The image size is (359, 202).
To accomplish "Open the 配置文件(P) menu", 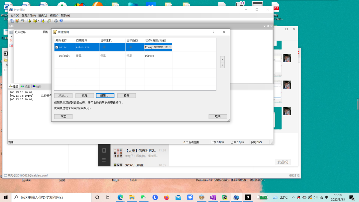I will (29, 16).
